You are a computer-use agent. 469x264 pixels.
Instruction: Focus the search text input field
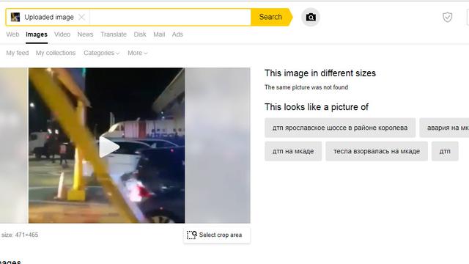pyautogui.click(x=169, y=17)
